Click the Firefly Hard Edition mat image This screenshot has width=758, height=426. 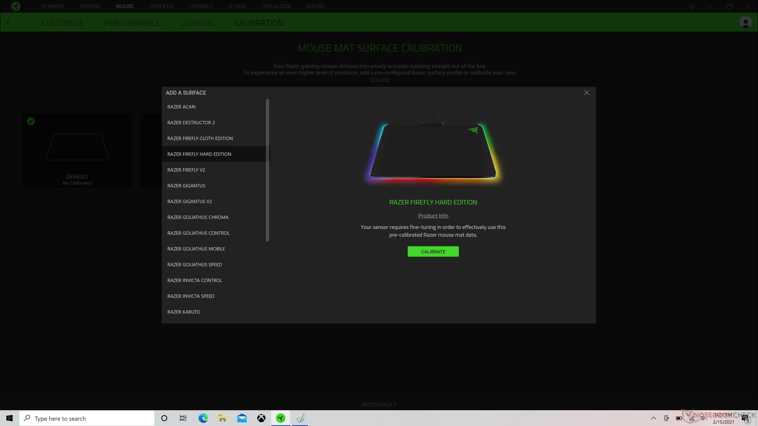433,149
